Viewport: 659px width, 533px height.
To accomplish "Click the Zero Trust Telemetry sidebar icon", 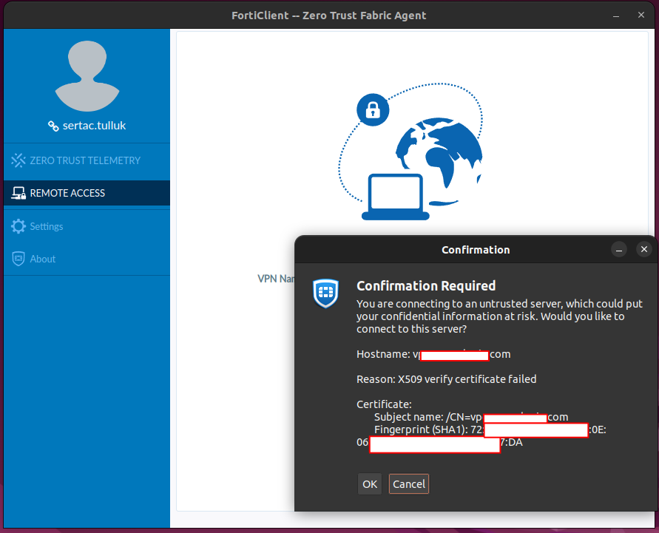I will (x=18, y=160).
